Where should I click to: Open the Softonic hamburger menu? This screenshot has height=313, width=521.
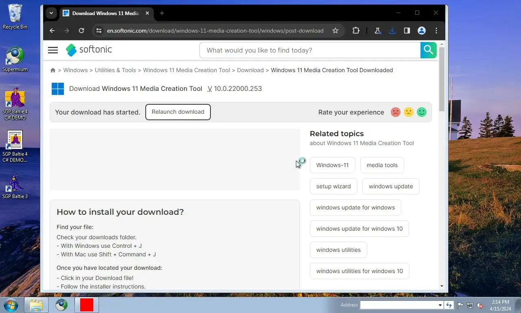pos(53,50)
